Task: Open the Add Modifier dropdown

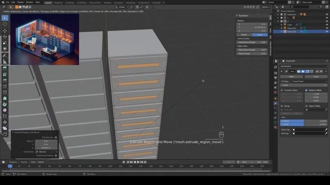Action: tap(304, 66)
